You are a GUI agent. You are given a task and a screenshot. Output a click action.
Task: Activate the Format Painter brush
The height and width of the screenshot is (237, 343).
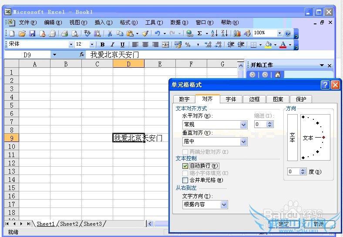tap(145, 33)
